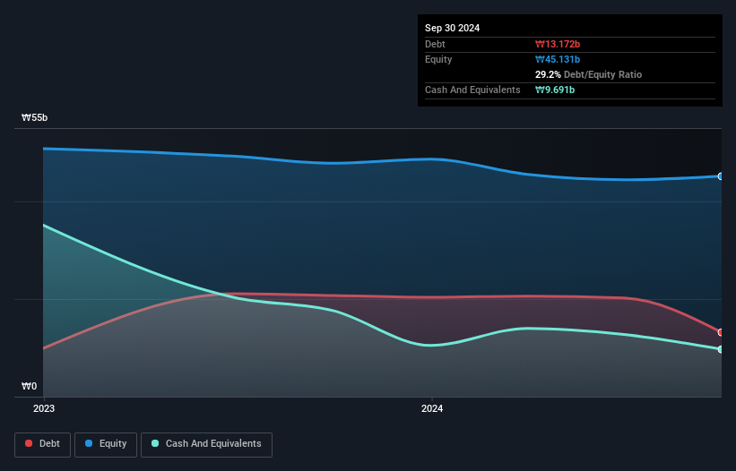Toggle the Debt series legend button
736x471 pixels.
[43, 444]
